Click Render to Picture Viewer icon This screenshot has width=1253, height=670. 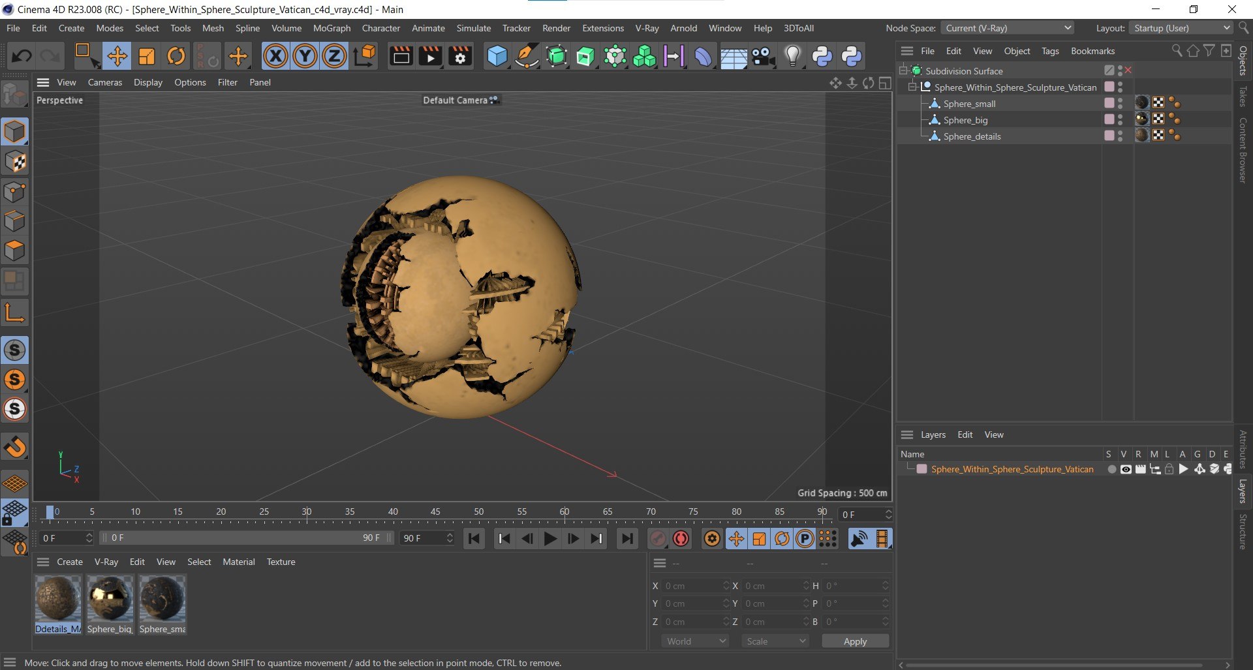coord(431,56)
